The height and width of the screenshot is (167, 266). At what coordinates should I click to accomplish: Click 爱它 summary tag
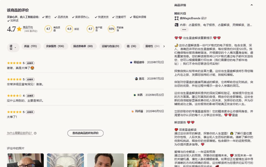click(x=47, y=17)
